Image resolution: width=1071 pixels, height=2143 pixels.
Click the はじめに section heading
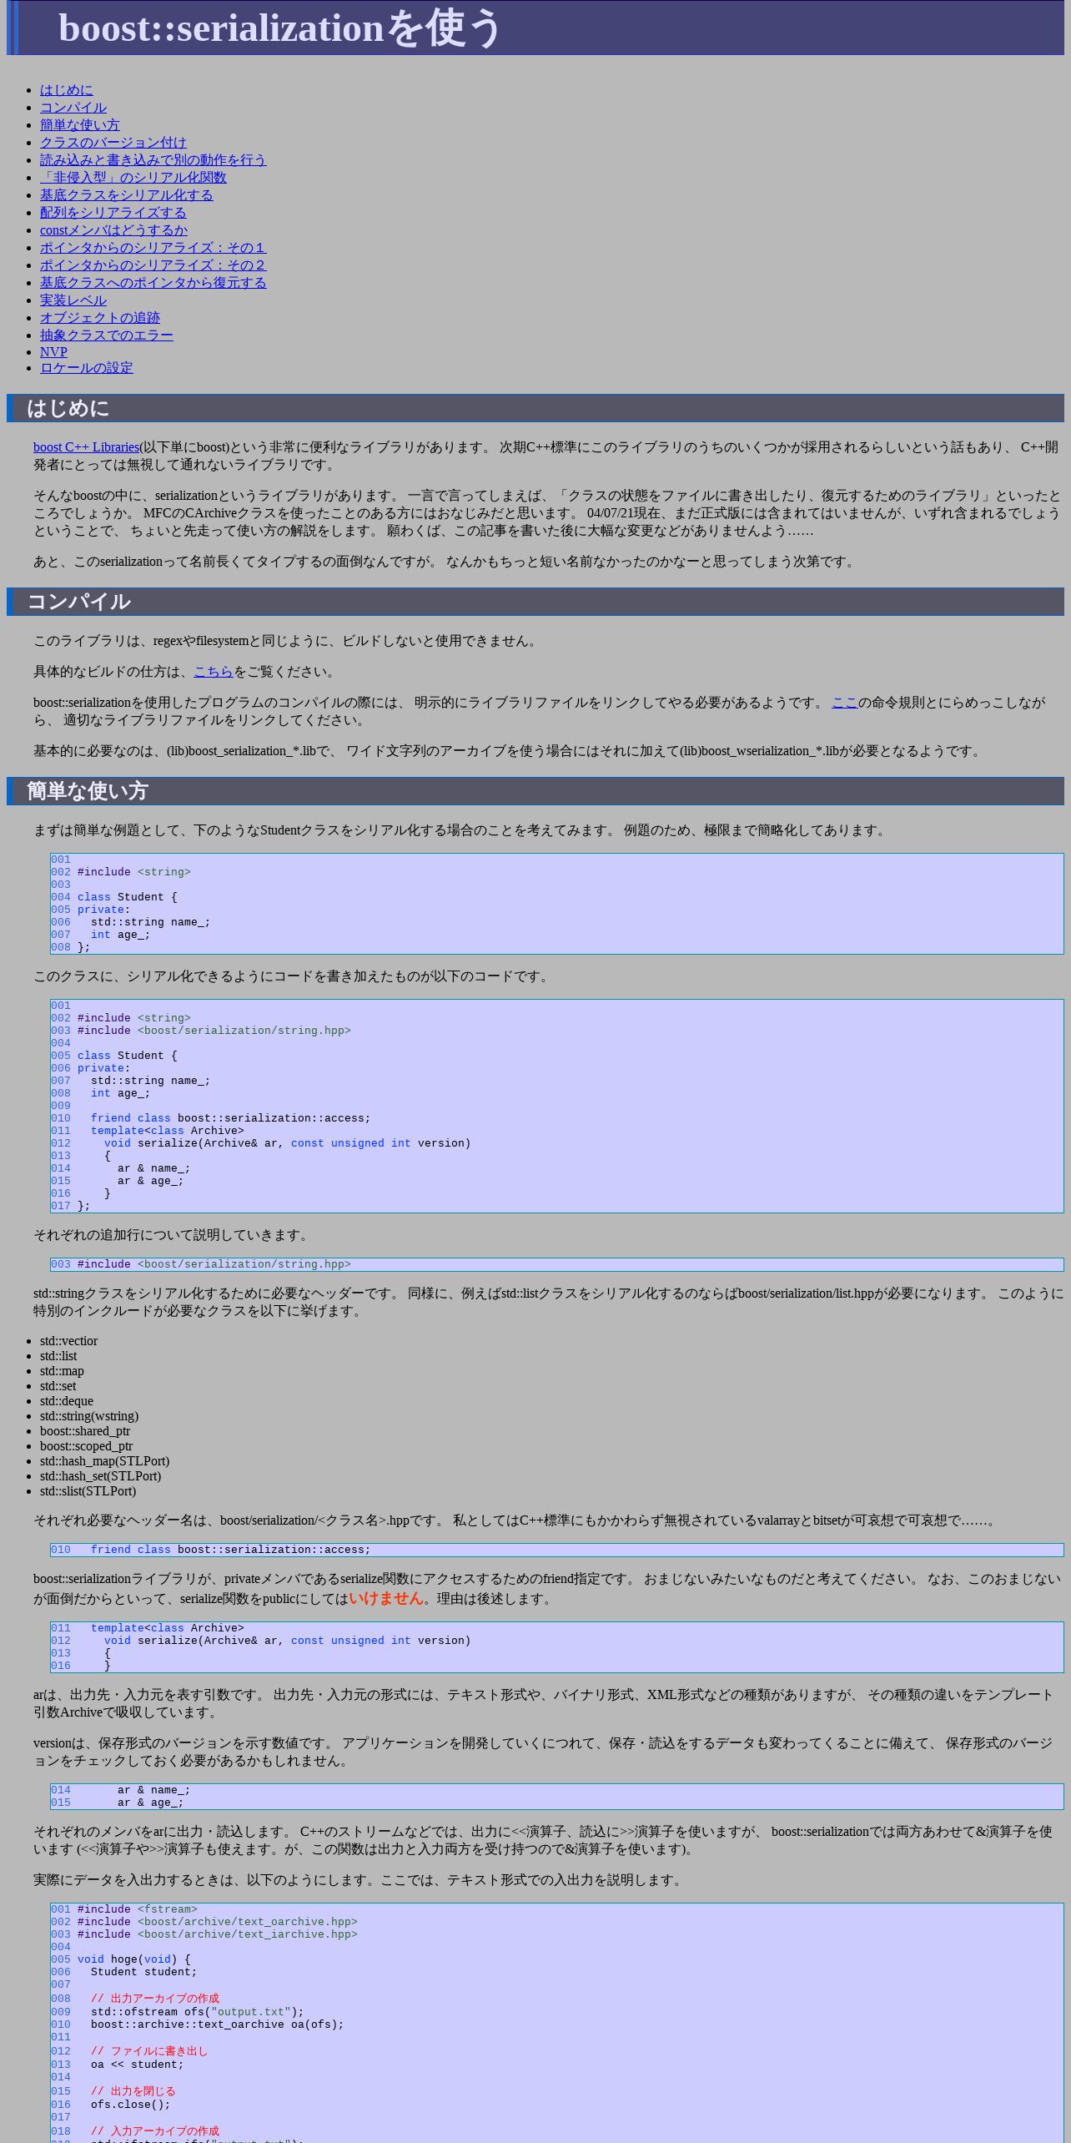tap(535, 408)
